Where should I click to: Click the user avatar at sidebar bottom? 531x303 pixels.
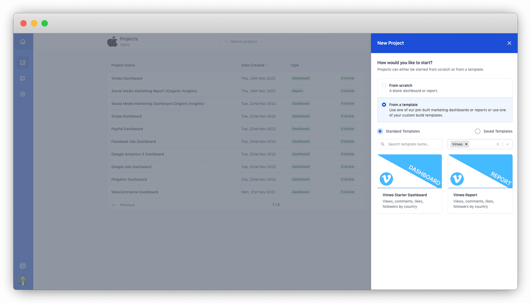point(23,280)
